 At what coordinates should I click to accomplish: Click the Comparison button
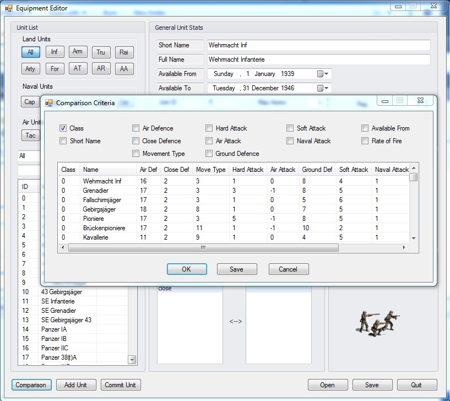pyautogui.click(x=31, y=385)
